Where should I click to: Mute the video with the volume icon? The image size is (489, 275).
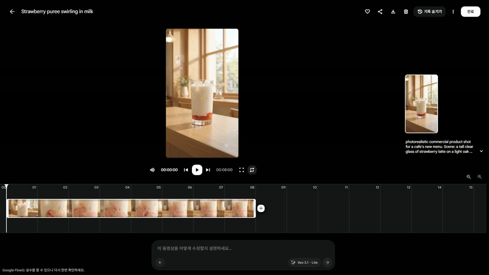tap(152, 170)
